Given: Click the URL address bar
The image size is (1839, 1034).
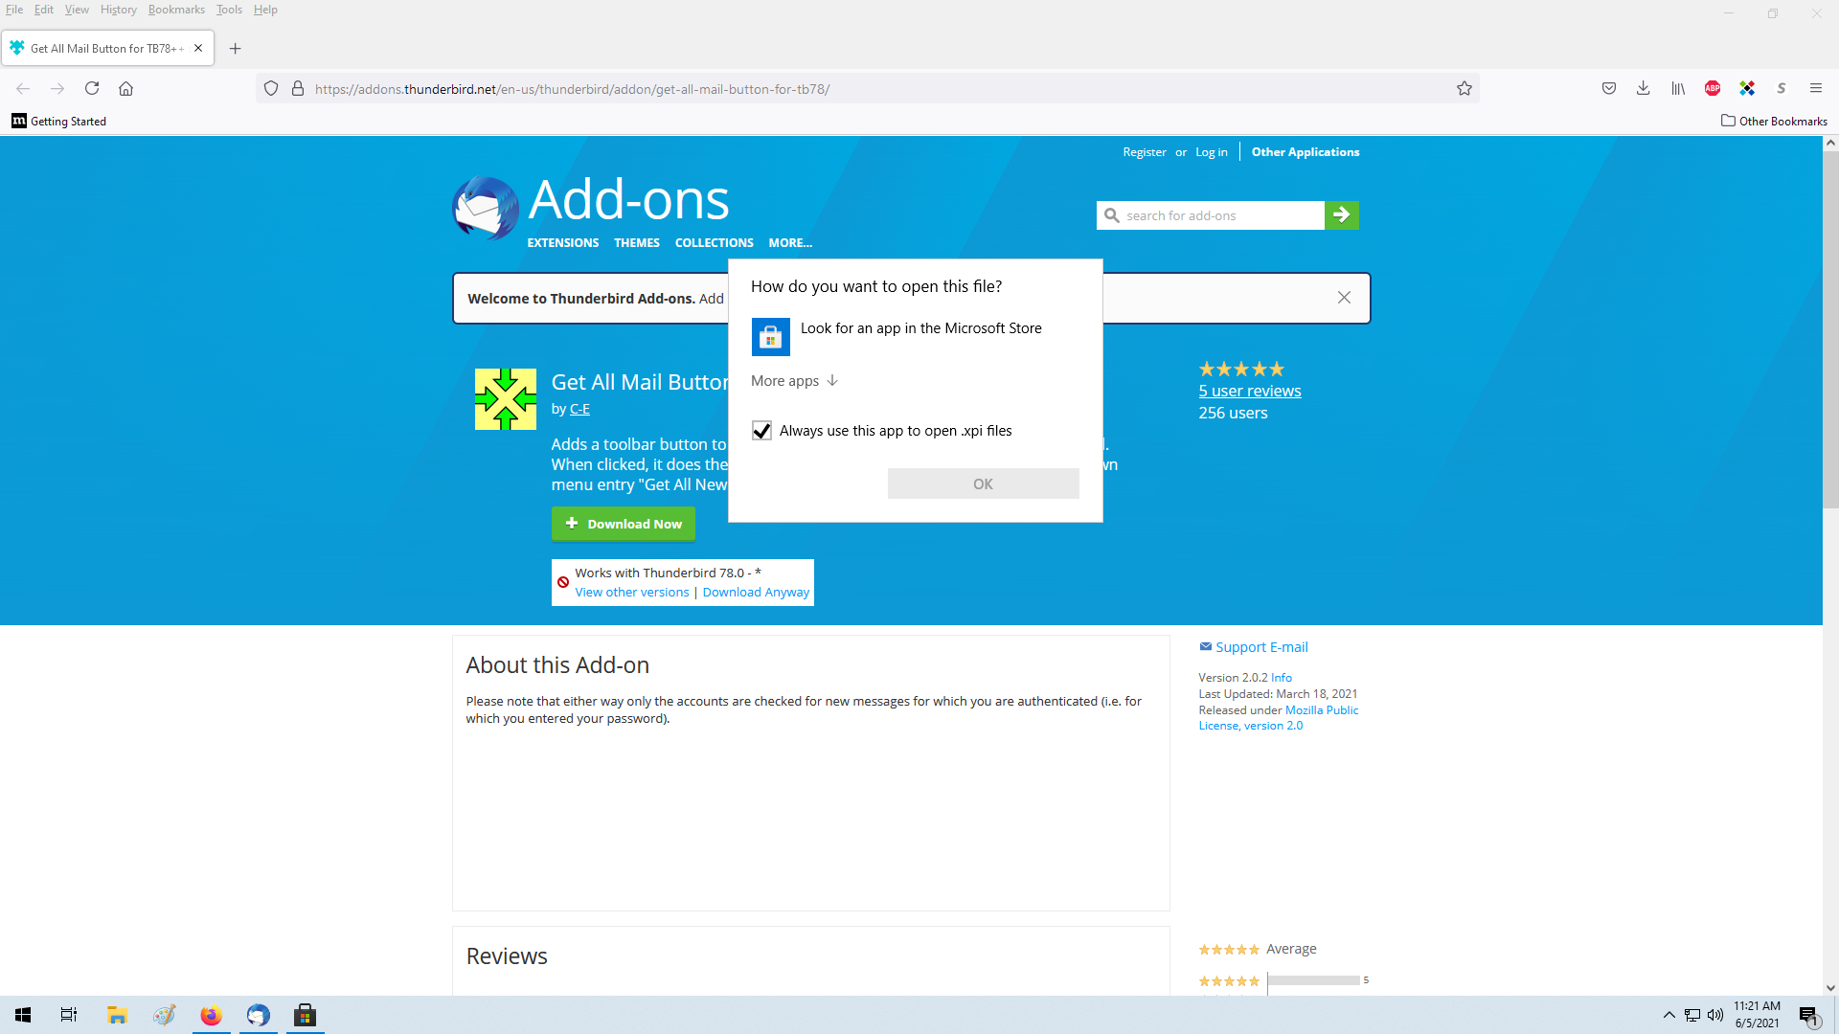Looking at the screenshot, I should (x=867, y=88).
